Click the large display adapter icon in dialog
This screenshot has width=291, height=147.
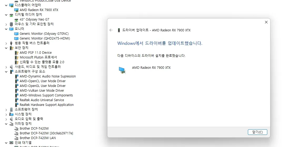[122, 70]
